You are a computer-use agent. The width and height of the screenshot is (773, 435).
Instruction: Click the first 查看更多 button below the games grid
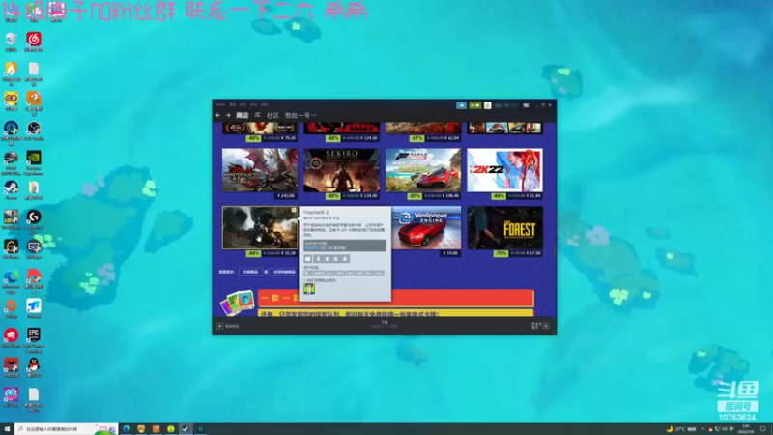click(250, 272)
